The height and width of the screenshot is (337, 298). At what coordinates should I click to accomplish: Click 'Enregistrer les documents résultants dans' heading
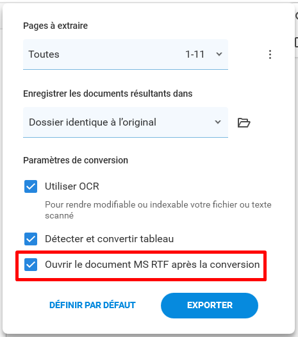[108, 94]
